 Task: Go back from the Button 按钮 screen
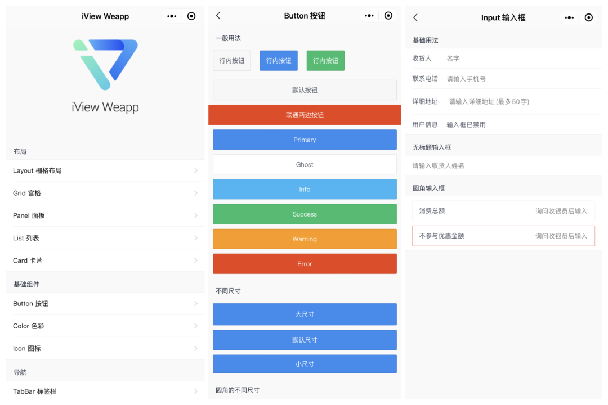[x=218, y=16]
